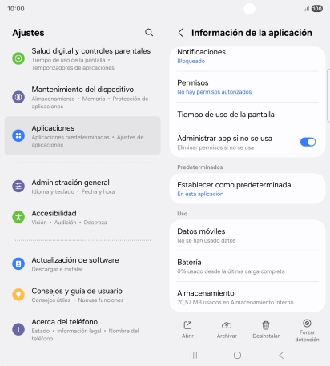The image size is (330, 366).
Task: Open Administración general settings
Action: click(82, 187)
